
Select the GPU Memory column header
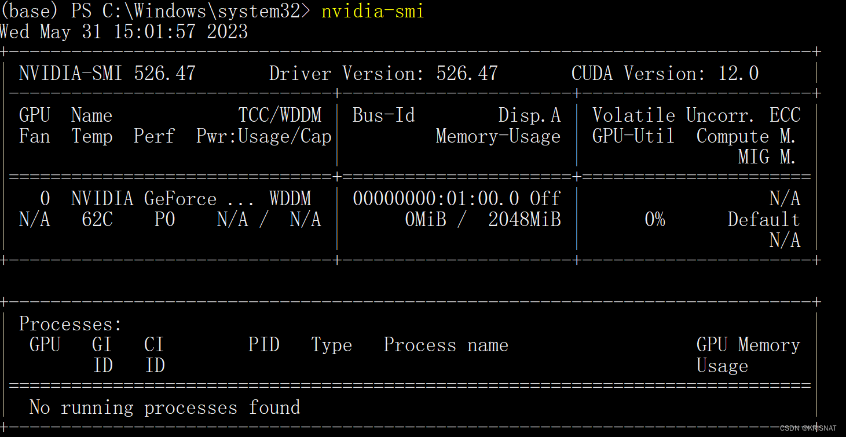748,345
